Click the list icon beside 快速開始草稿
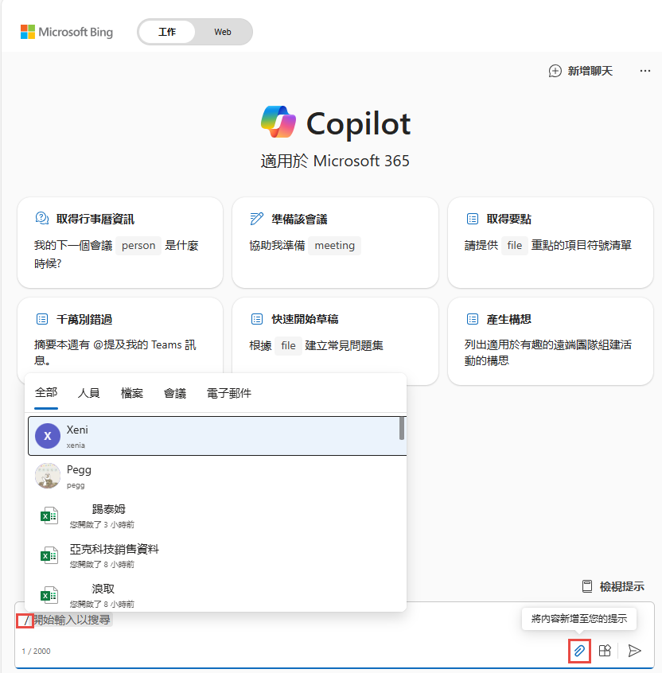The width and height of the screenshot is (662, 673). [x=257, y=319]
